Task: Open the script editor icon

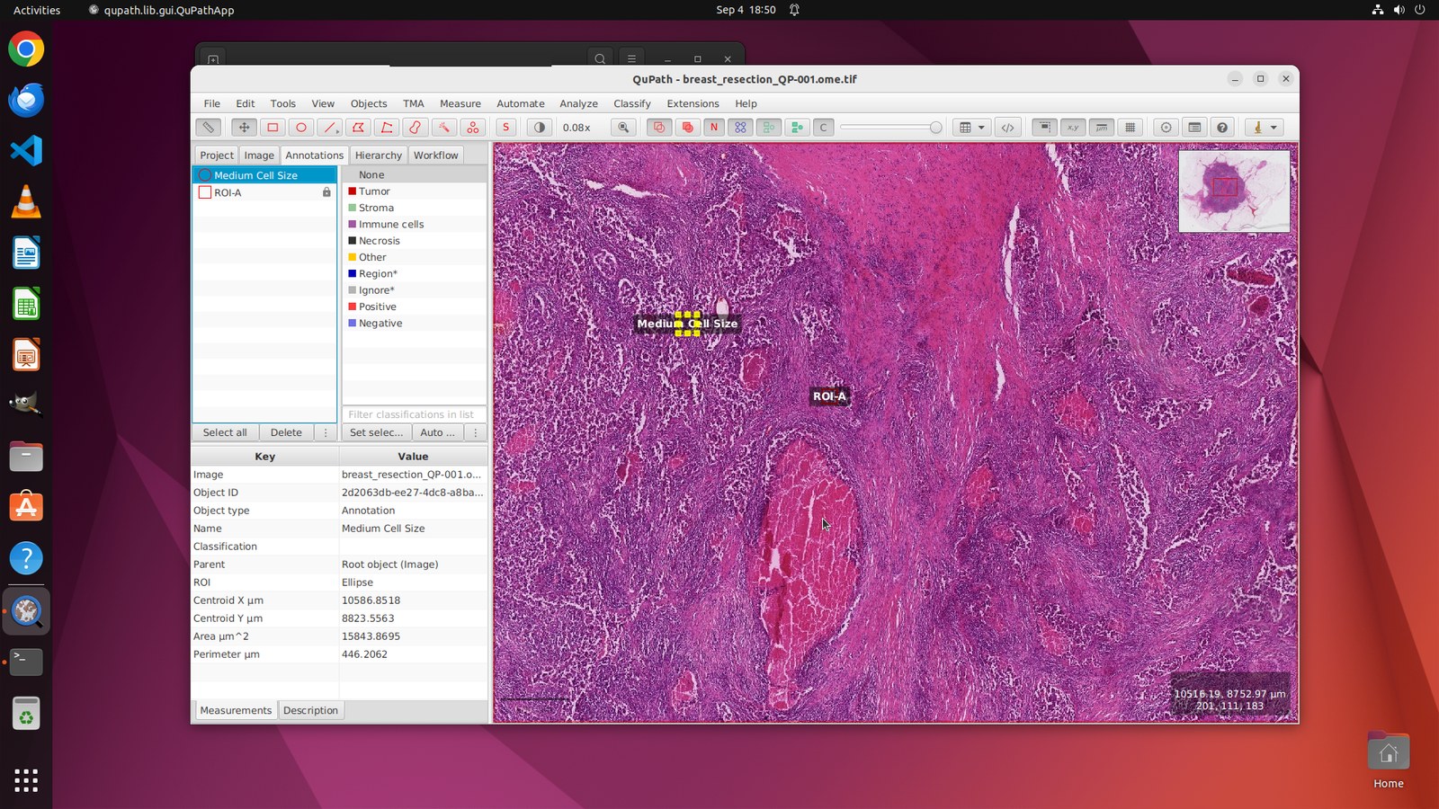Action: coord(1008,128)
